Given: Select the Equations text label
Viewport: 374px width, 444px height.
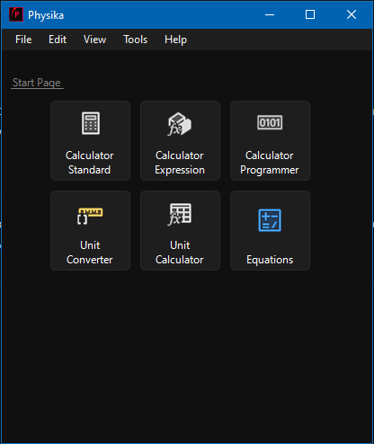Looking at the screenshot, I should click(x=270, y=260).
